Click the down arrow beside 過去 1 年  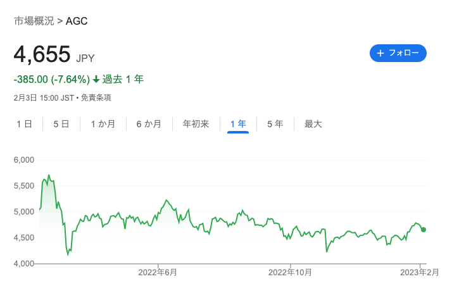[x=96, y=79]
